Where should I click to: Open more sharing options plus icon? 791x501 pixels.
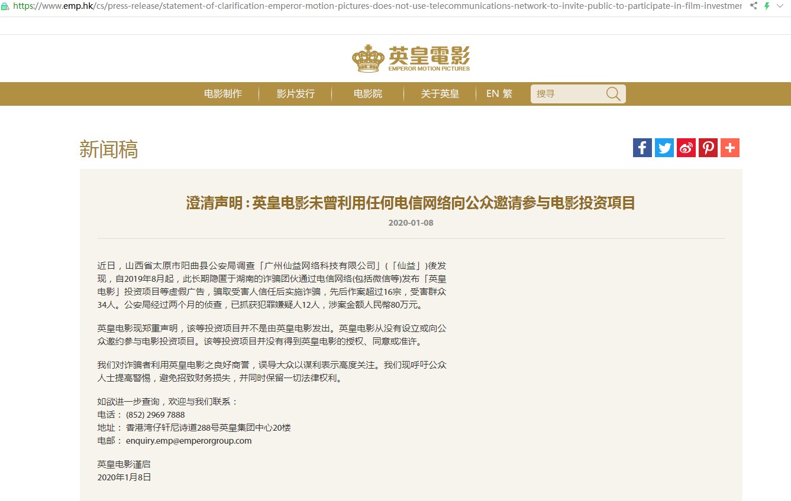[730, 148]
